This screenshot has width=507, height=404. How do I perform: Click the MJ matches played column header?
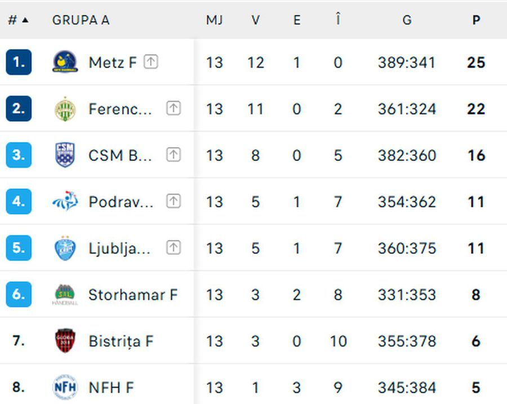tap(214, 20)
